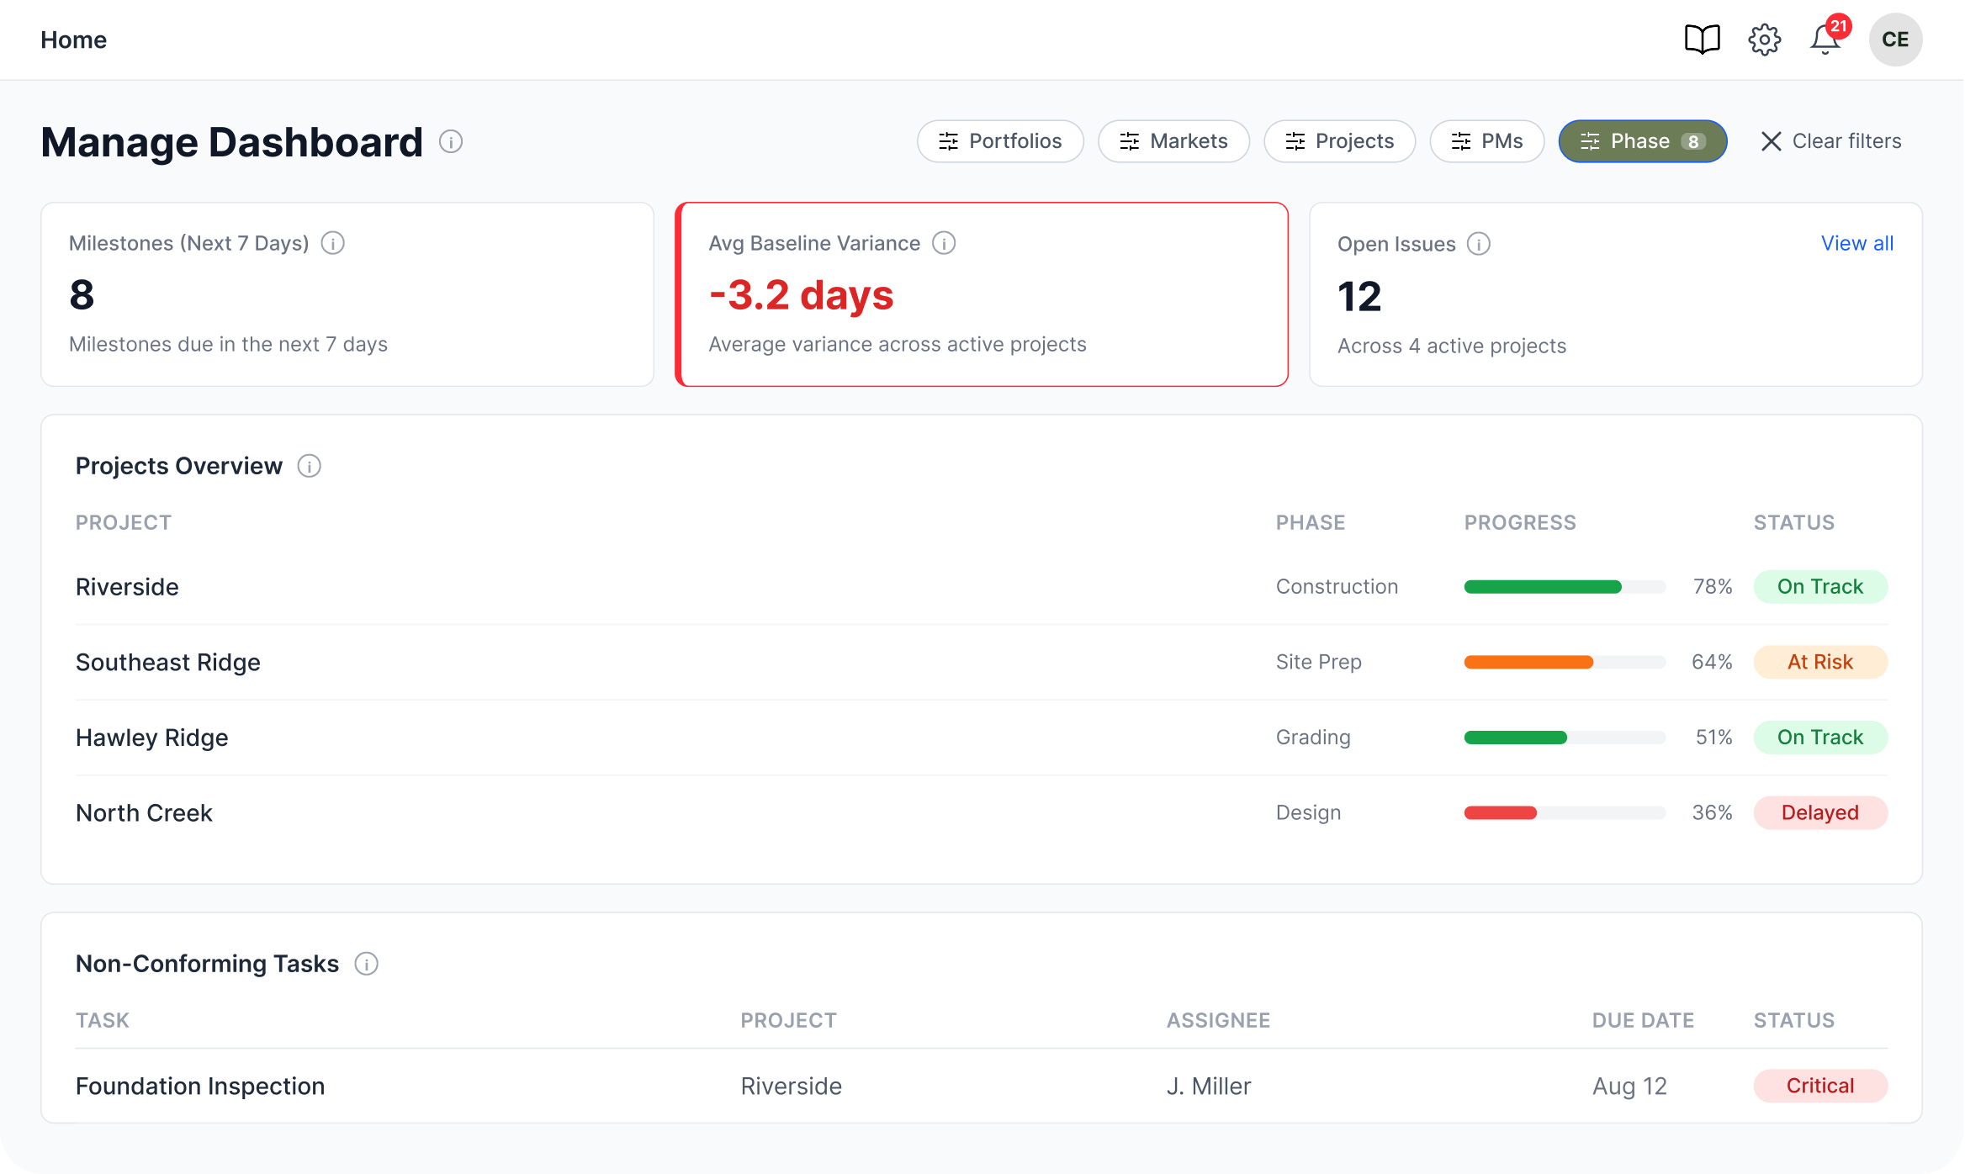This screenshot has height=1174, width=1965.
Task: Click the At Risk status badge
Action: coord(1820,663)
